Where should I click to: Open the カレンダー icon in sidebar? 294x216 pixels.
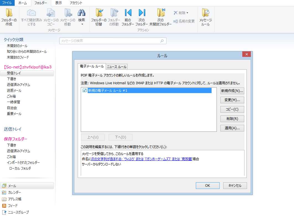(4, 193)
